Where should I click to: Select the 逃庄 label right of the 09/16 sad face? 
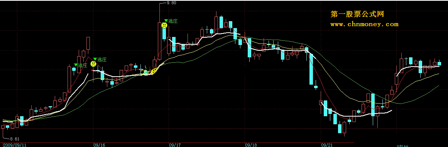click(102, 60)
